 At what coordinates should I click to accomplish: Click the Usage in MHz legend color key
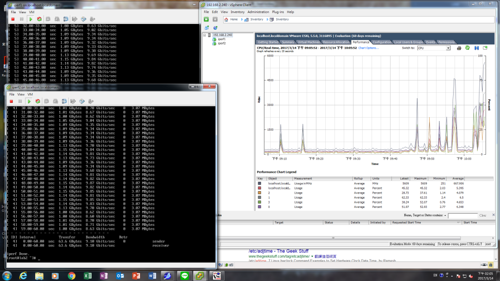coord(260,183)
